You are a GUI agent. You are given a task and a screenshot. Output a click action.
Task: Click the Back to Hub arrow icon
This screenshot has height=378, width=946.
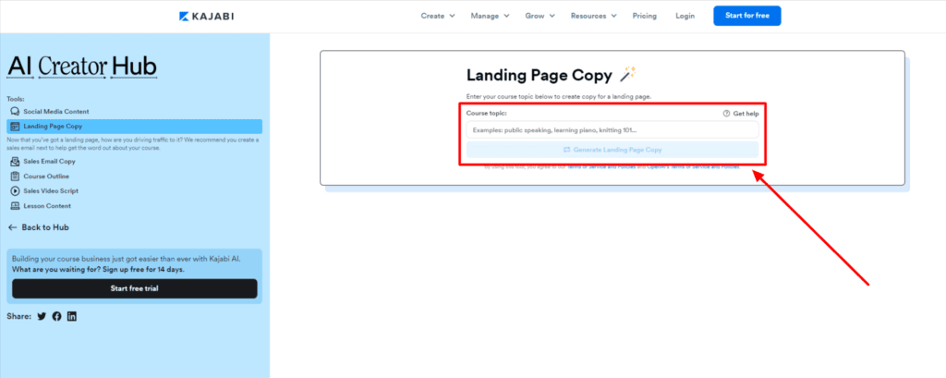coord(13,227)
